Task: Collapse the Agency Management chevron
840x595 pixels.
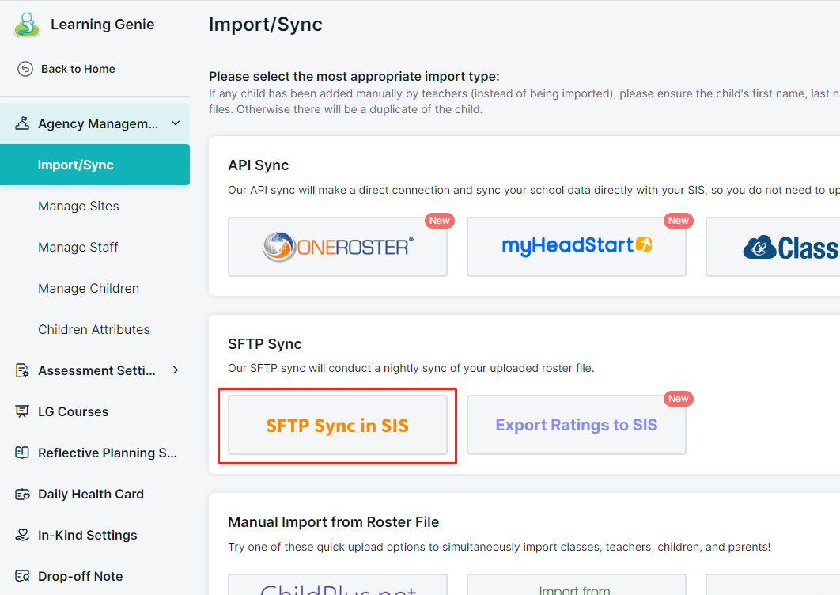Action: [175, 123]
